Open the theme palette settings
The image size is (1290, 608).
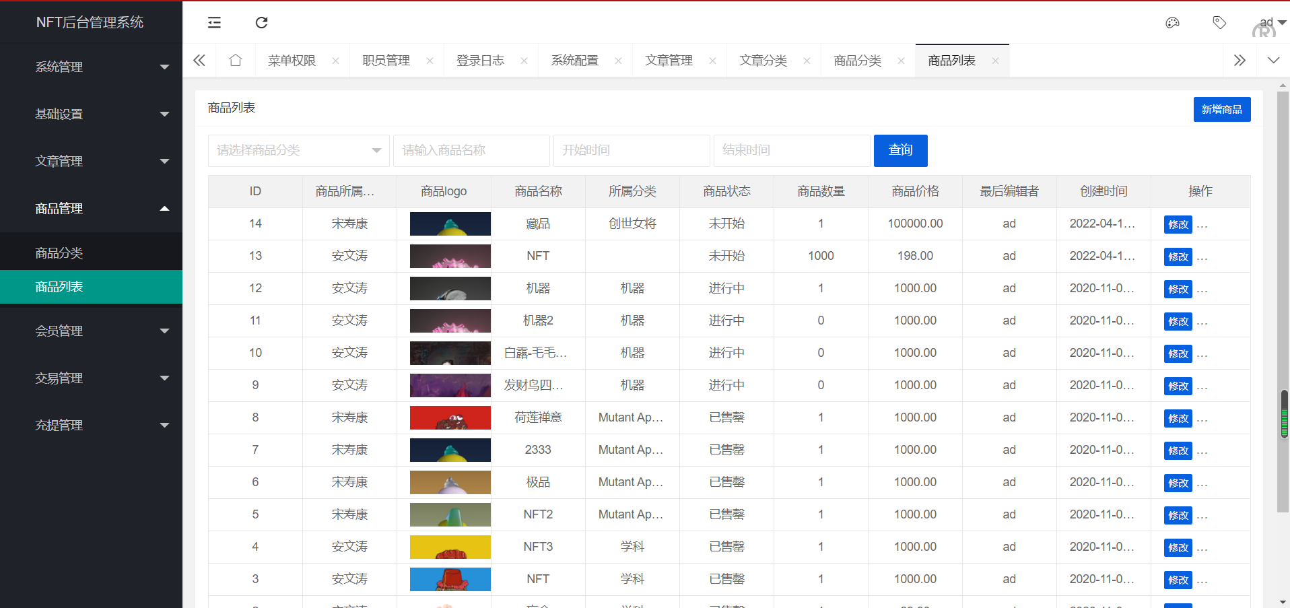pos(1172,22)
